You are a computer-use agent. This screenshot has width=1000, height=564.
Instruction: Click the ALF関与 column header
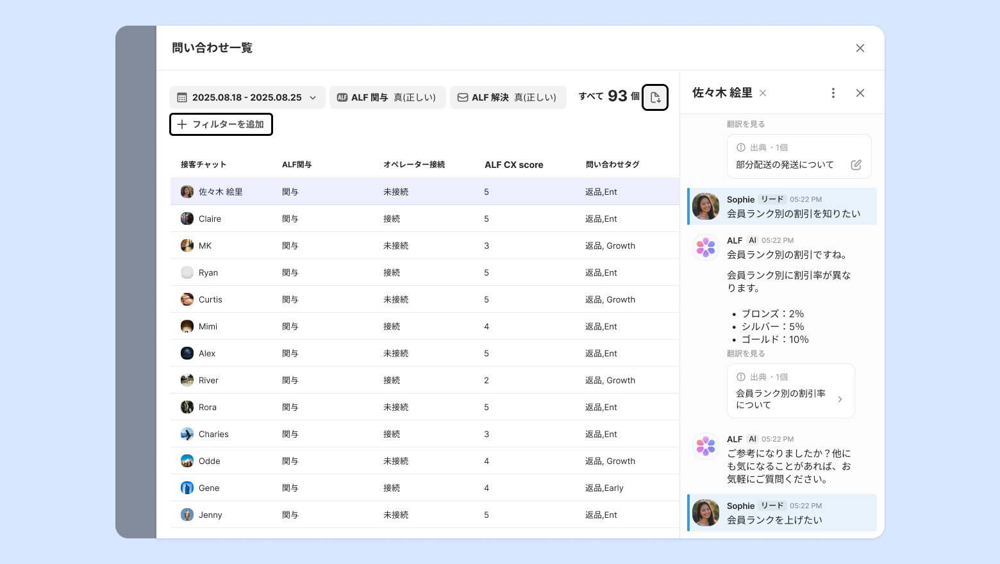pos(297,165)
